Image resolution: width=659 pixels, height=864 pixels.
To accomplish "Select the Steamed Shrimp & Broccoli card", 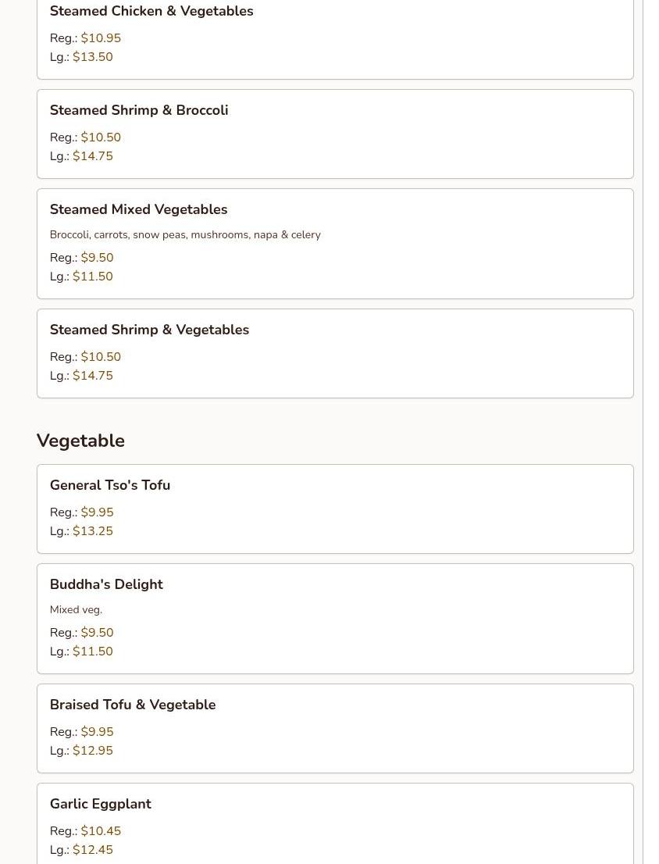I will (x=335, y=134).
